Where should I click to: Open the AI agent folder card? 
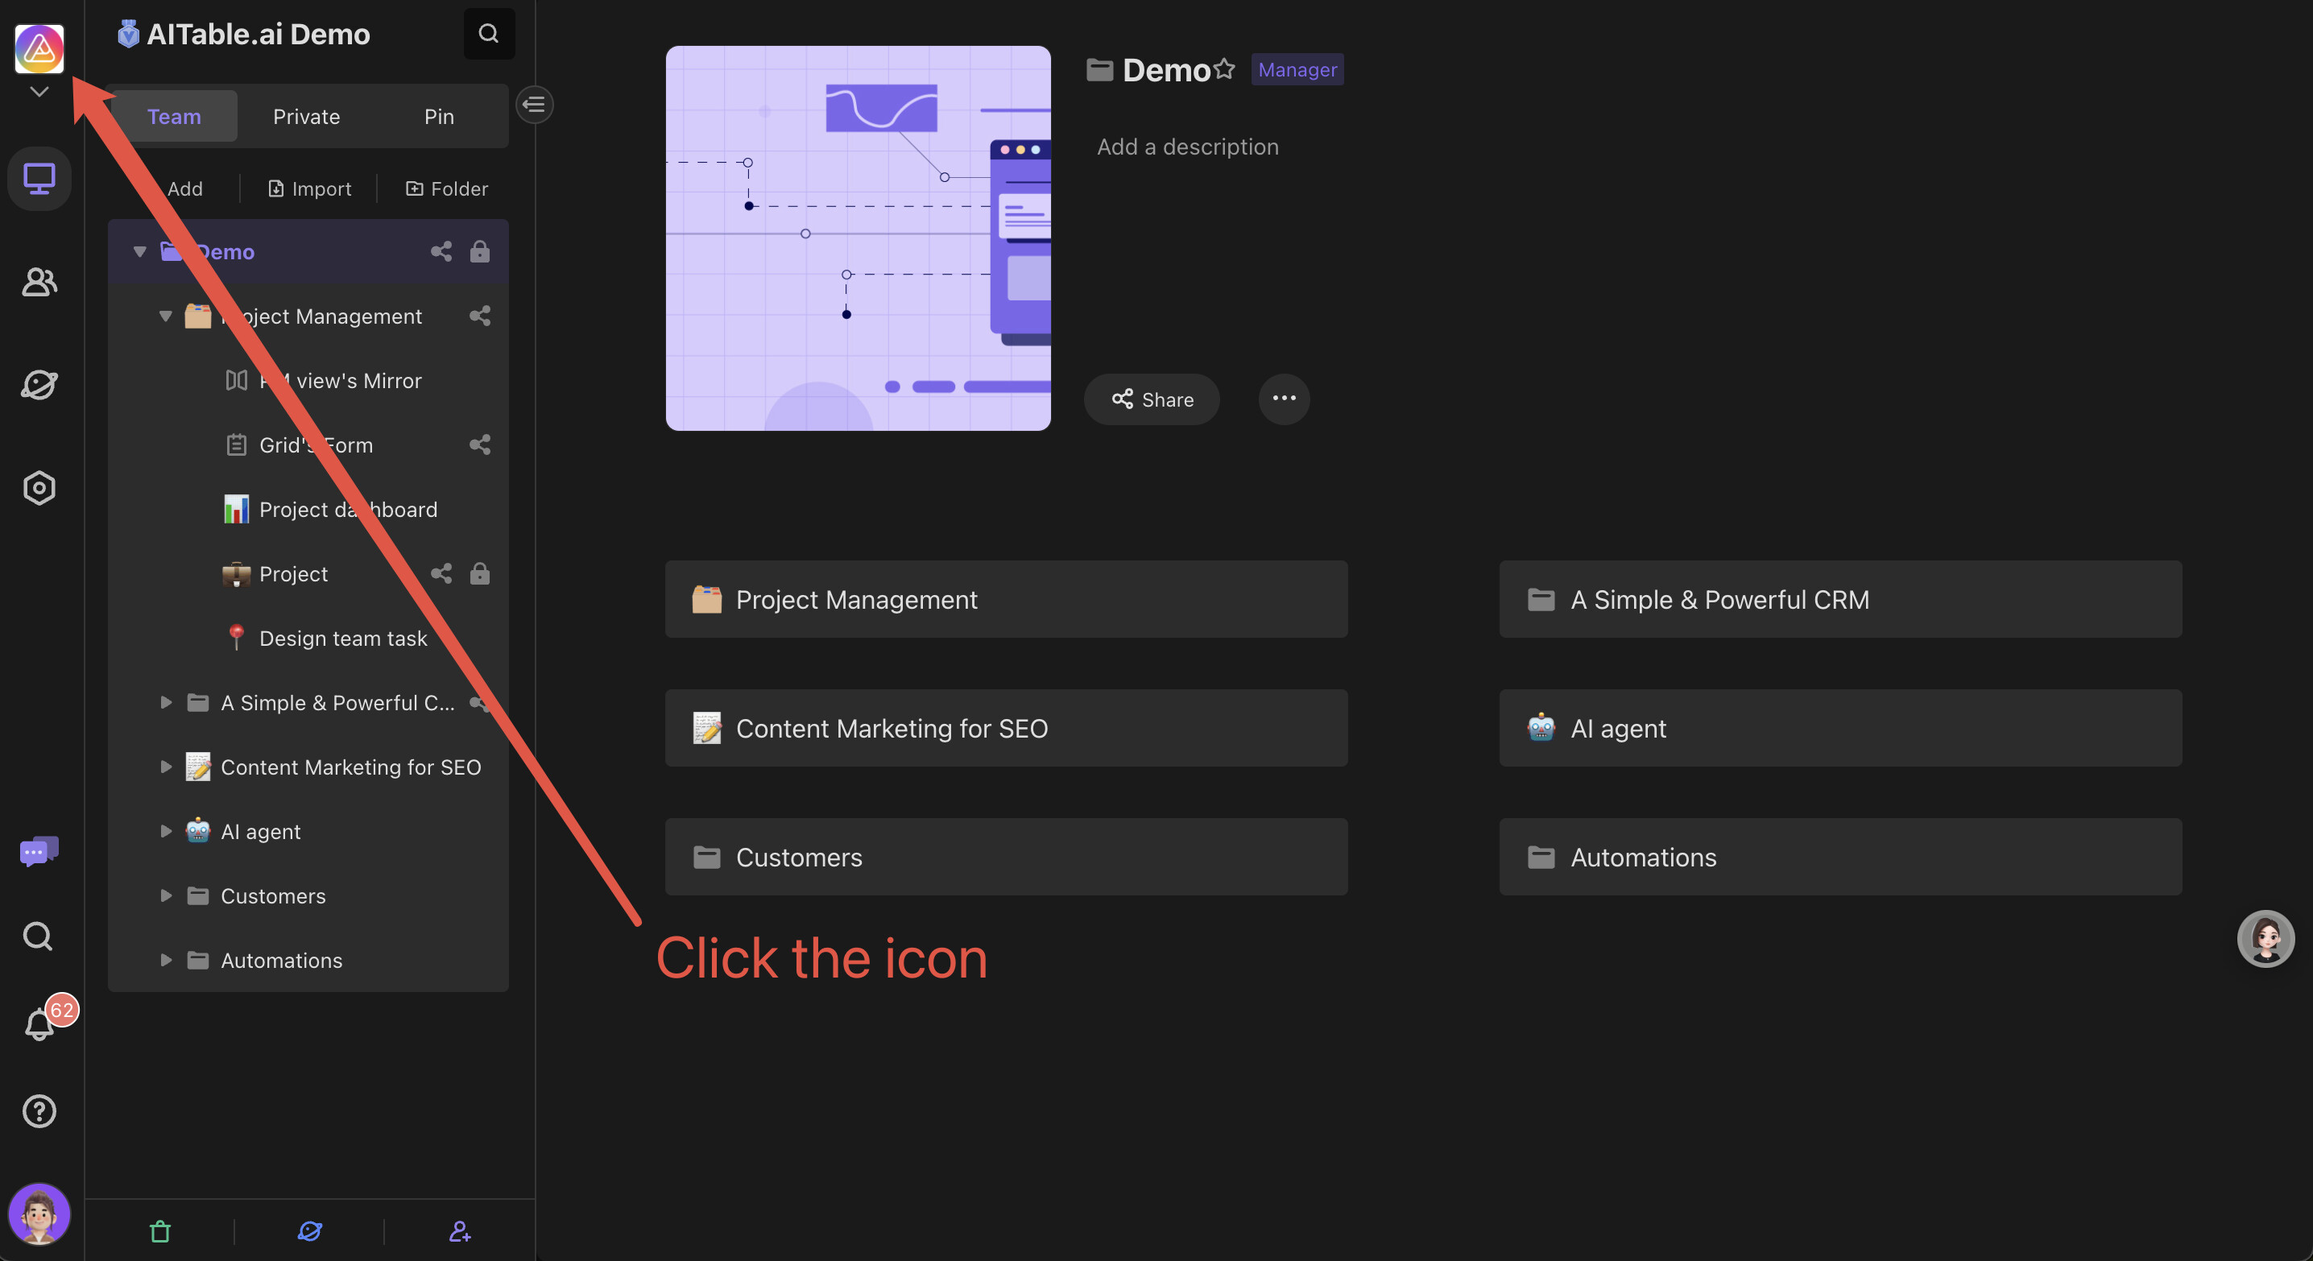pyautogui.click(x=1839, y=728)
